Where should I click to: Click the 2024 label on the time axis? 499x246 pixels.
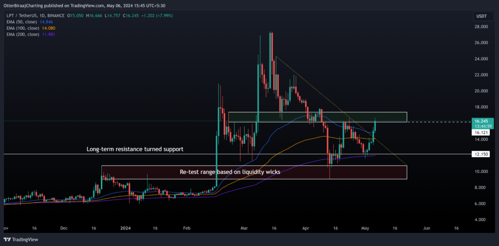(x=125, y=228)
